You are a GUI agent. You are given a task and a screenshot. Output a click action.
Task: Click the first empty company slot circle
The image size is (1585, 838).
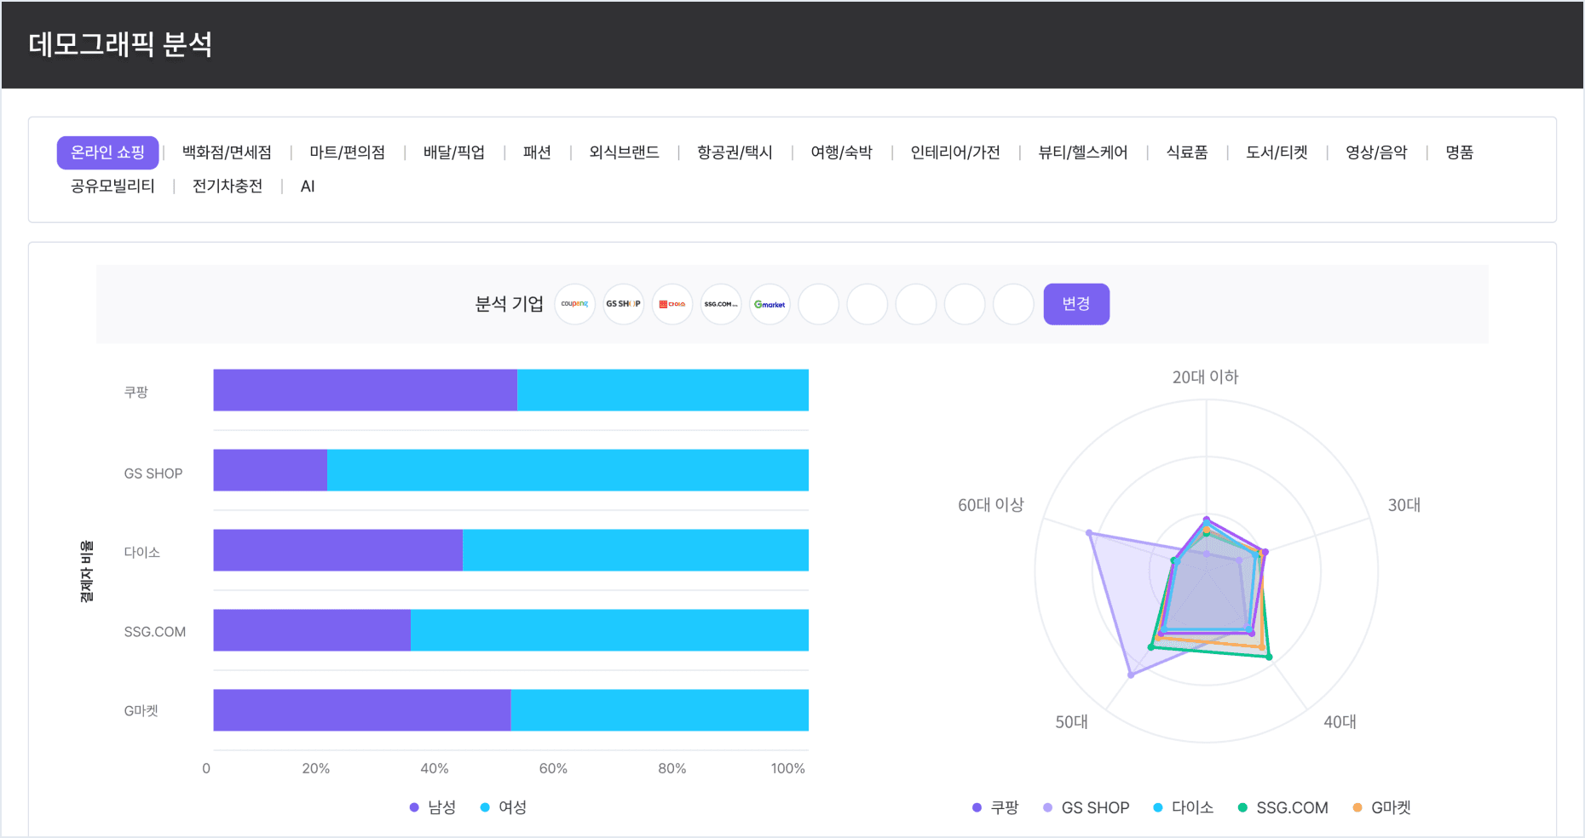(x=819, y=304)
